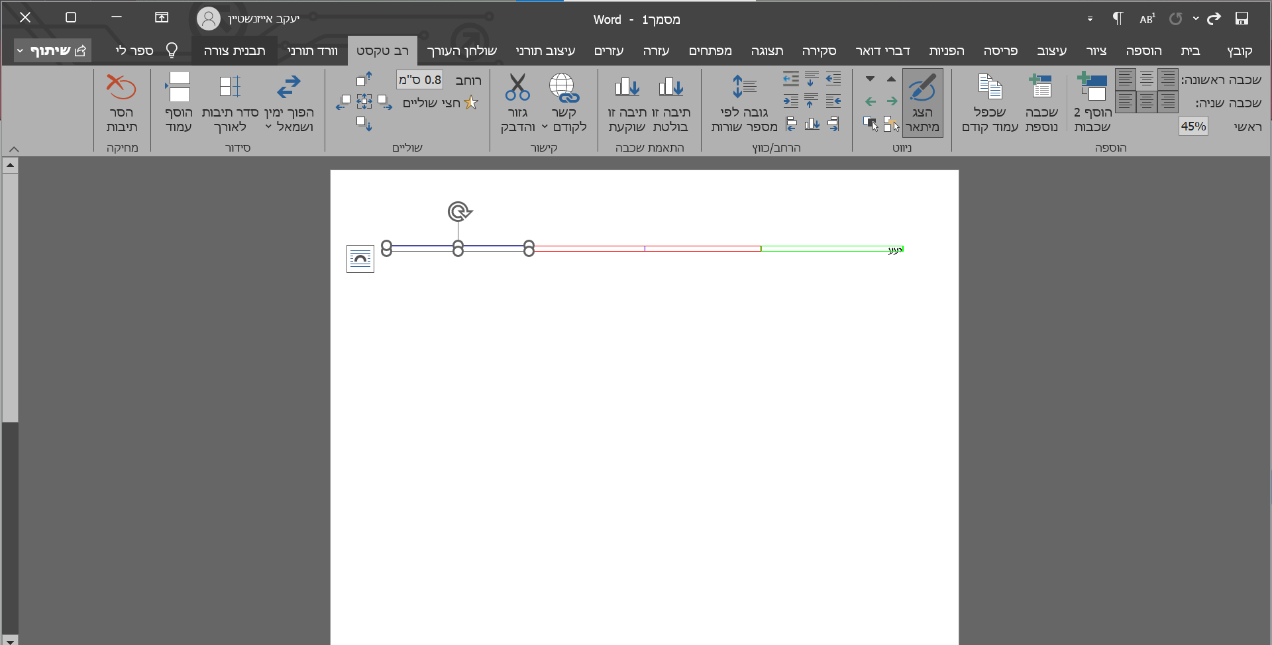
Task: Click Cut and paste (גזור והדבק) scissors icon
Action: click(x=517, y=87)
